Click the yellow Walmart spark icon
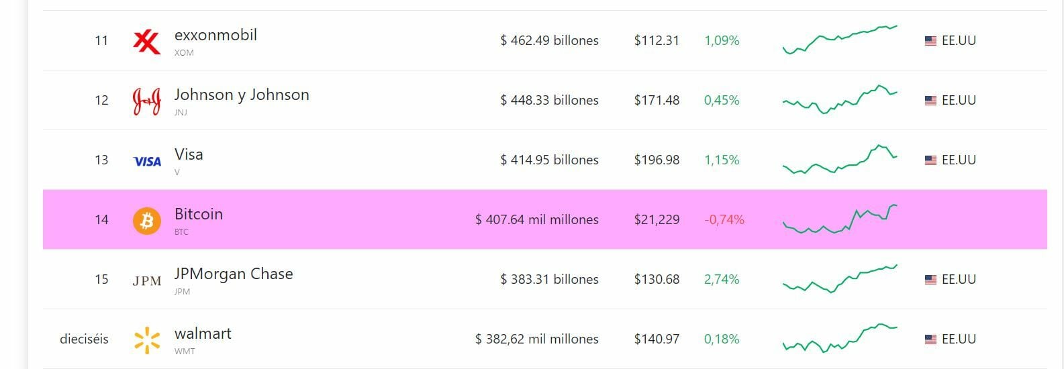Viewport: 1064px width, 369px height. click(147, 340)
